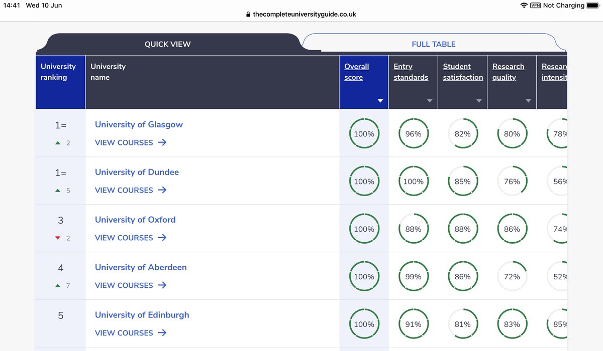The height and width of the screenshot is (351, 603).
Task: Click Dundee's green up-arrow rank change icon
Action: [x=58, y=191]
